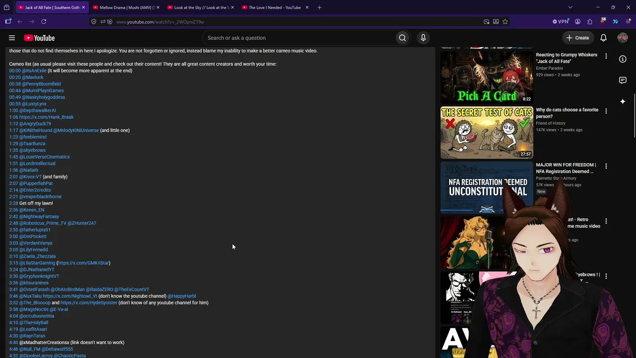The height and width of the screenshot is (358, 636).
Task: Reload the page in the browser
Action: tap(44, 21)
